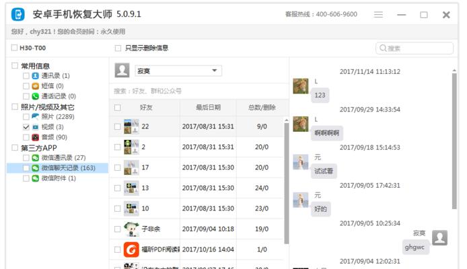467x269 pixels.
Task: Click date 2017/09/04 10:18 cell
Action: pos(208,229)
